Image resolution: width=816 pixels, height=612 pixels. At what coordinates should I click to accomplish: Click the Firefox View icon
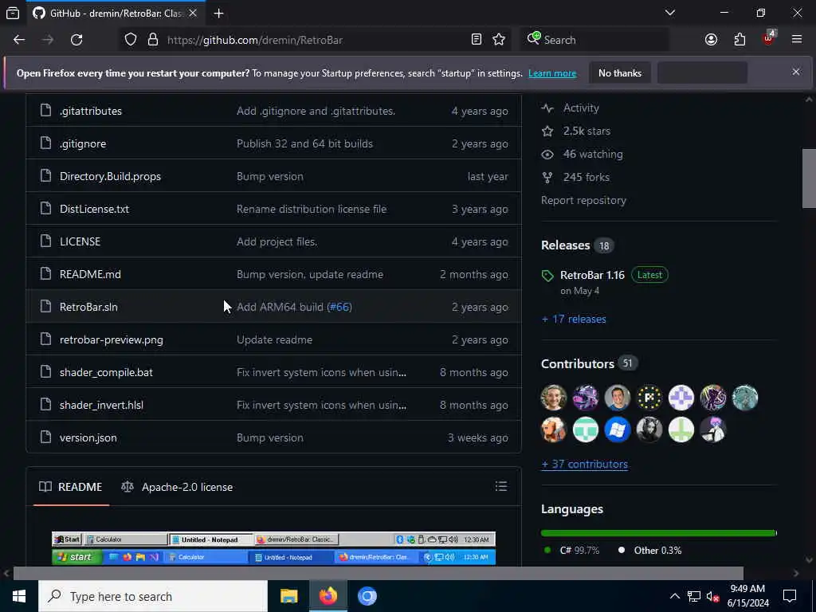(x=13, y=14)
